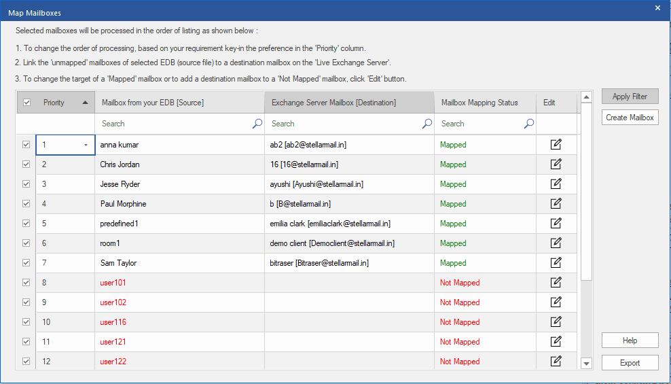Select the b [B@stellarmail.in] destination cell
The image size is (671, 384).
[x=349, y=204]
